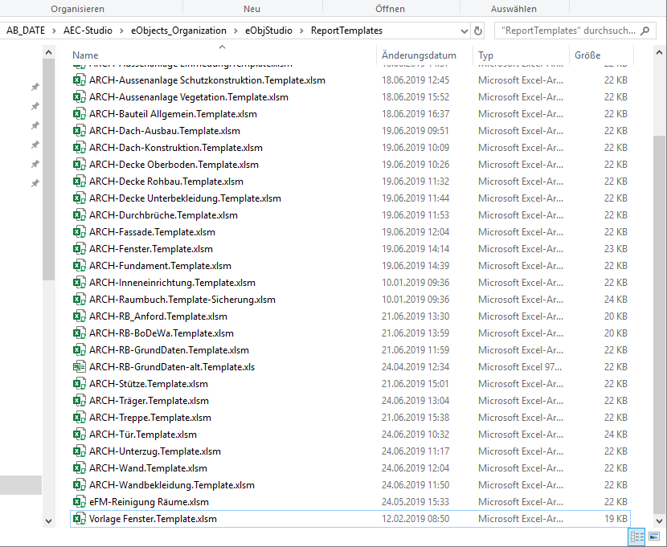Select Vorlage Fenster.Template.xlsm file name
Image resolution: width=667 pixels, height=547 pixels.
[x=153, y=519]
